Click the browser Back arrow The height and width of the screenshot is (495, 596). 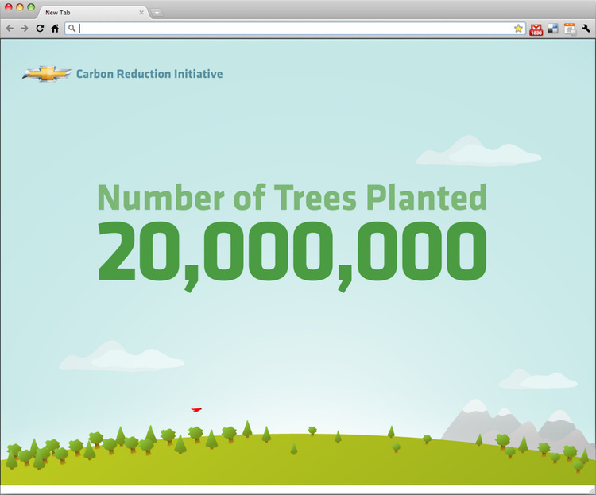pyautogui.click(x=10, y=28)
